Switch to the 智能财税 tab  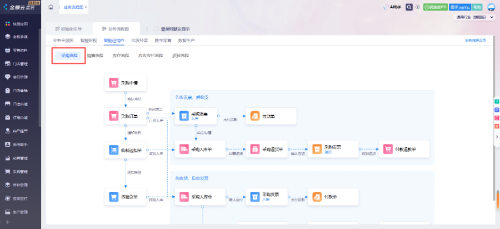pyautogui.click(x=88, y=41)
